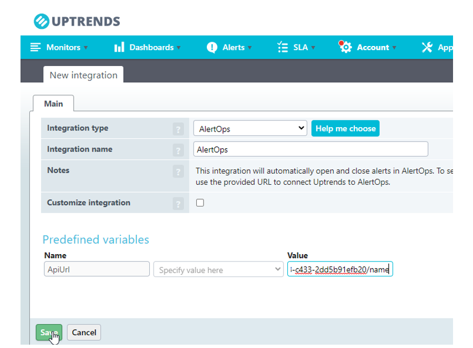The image size is (473, 348).
Task: Expand the Specify value here dropdown
Action: 218,270
